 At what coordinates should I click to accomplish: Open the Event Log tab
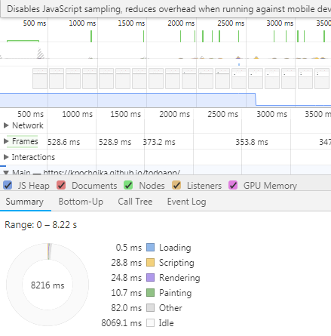click(186, 202)
